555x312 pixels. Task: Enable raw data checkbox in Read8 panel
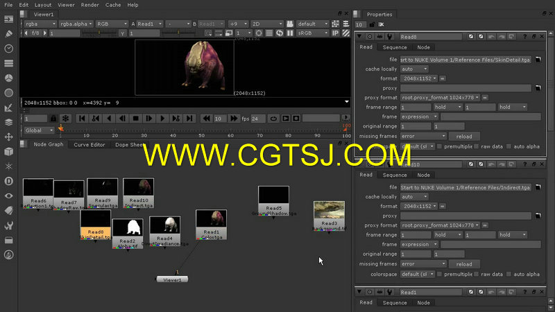tap(477, 146)
